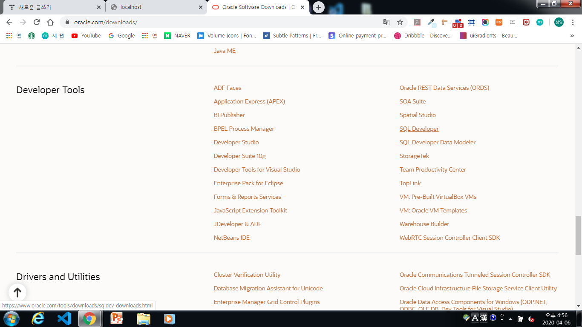Open the orange EX extension
Viewport: 582px width, 327px height.
tap(499, 22)
